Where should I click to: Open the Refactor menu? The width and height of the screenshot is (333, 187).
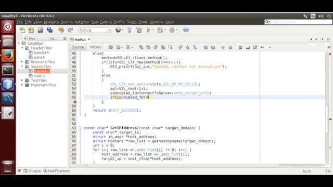click(82, 22)
